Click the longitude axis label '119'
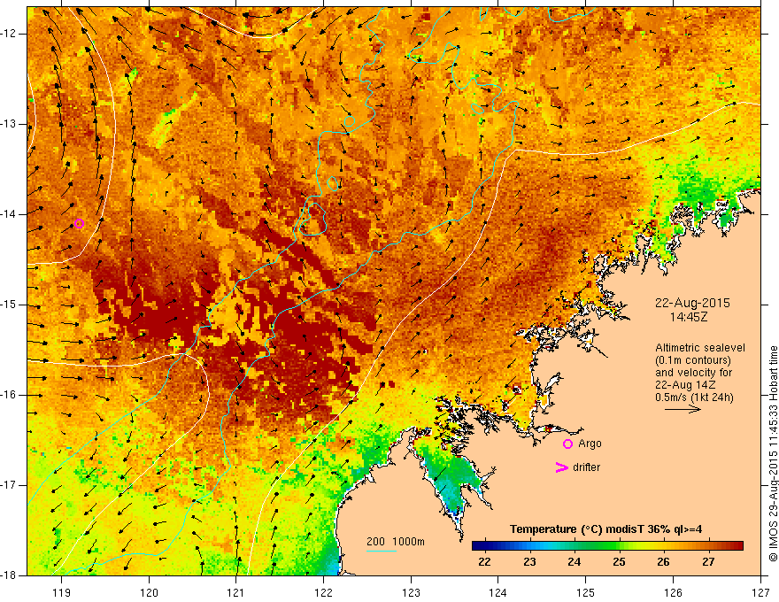The image size is (779, 602). (61, 592)
